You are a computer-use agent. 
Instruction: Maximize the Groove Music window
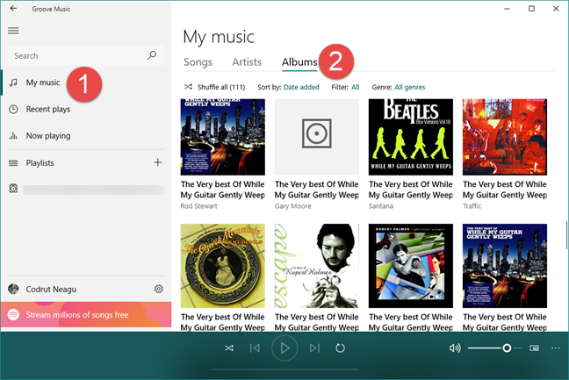click(531, 9)
